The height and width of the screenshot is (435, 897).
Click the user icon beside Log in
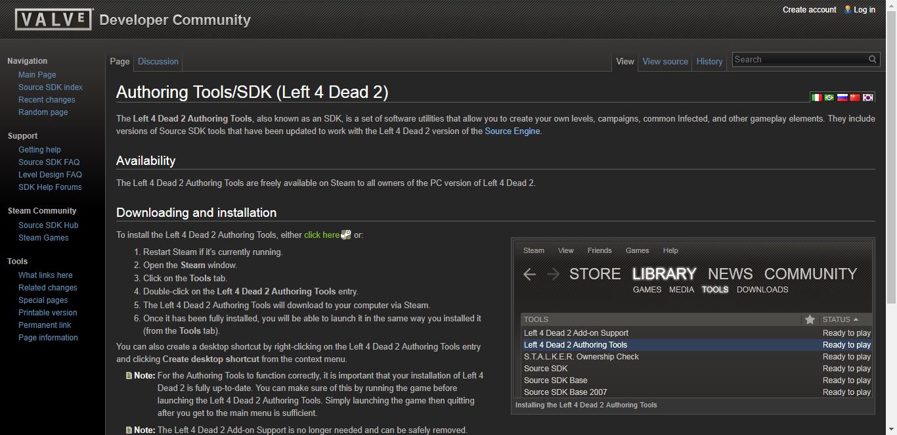[x=848, y=9]
